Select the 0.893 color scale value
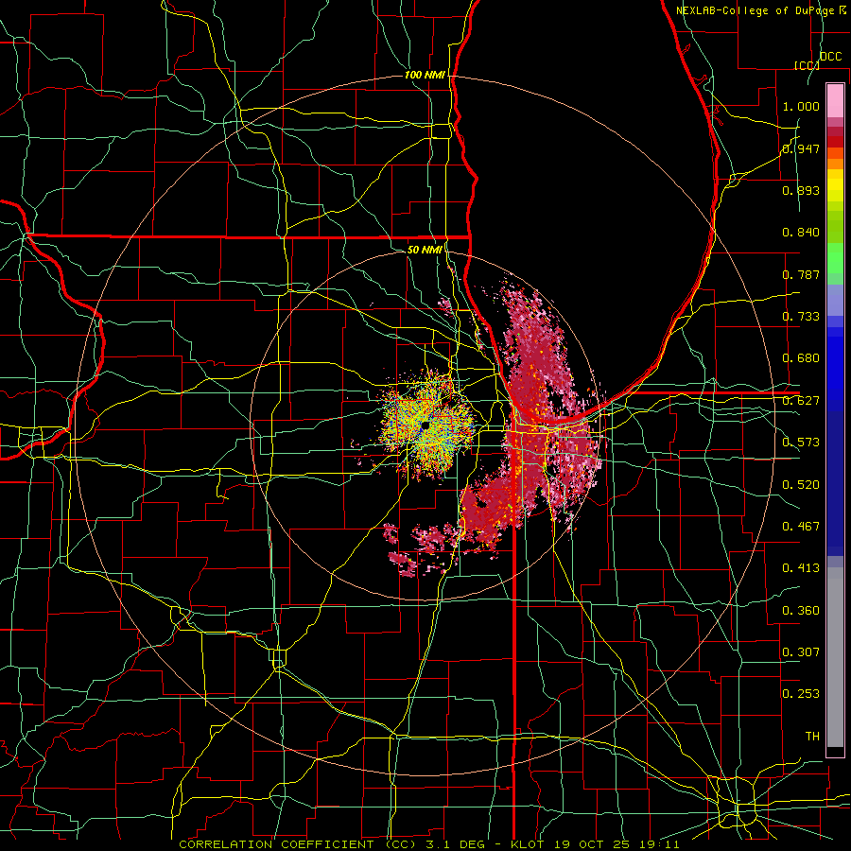The width and height of the screenshot is (851, 851). coord(801,190)
